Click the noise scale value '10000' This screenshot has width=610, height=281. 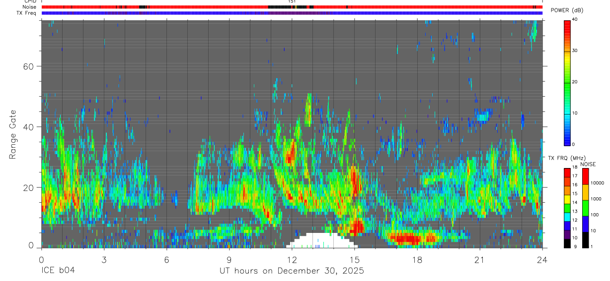pos(598,183)
